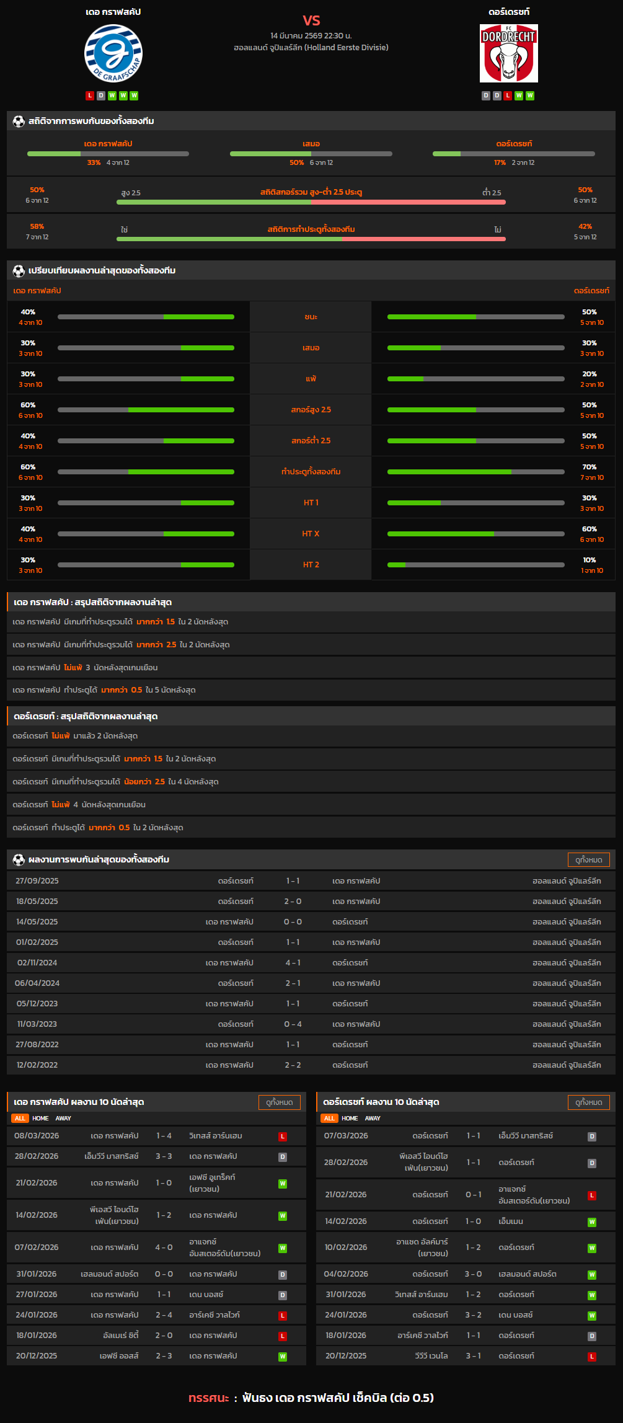Screen dimensions: 623x1423
Task: Switch to AWAY tab in ดอร์เดรชท์ results
Action: coord(373,1119)
